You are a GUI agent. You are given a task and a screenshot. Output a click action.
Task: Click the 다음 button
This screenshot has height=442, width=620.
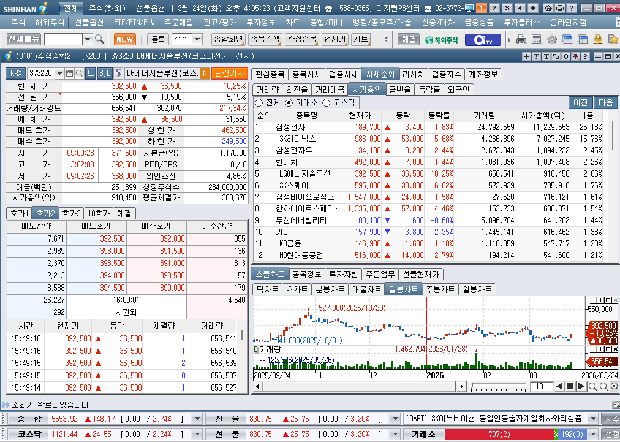(x=605, y=102)
